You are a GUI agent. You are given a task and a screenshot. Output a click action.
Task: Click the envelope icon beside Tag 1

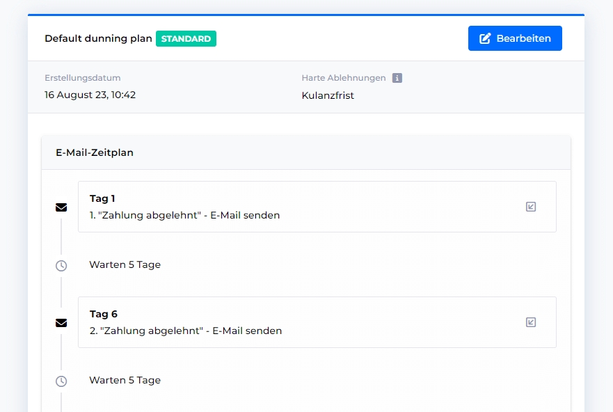(61, 207)
